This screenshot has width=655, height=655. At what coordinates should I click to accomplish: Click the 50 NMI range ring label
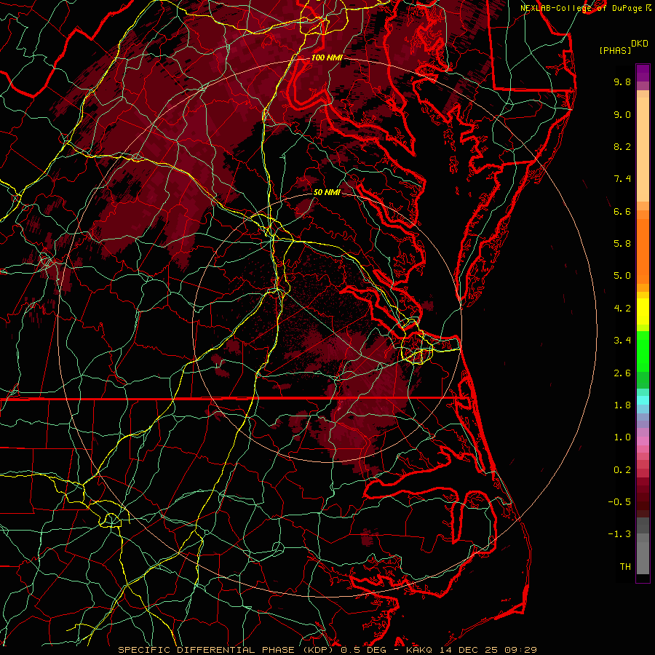click(327, 192)
